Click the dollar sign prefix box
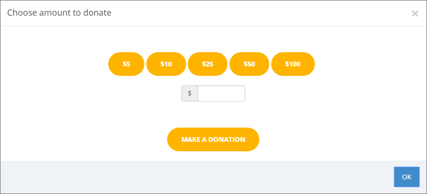This screenshot has width=427, height=194. click(x=190, y=93)
